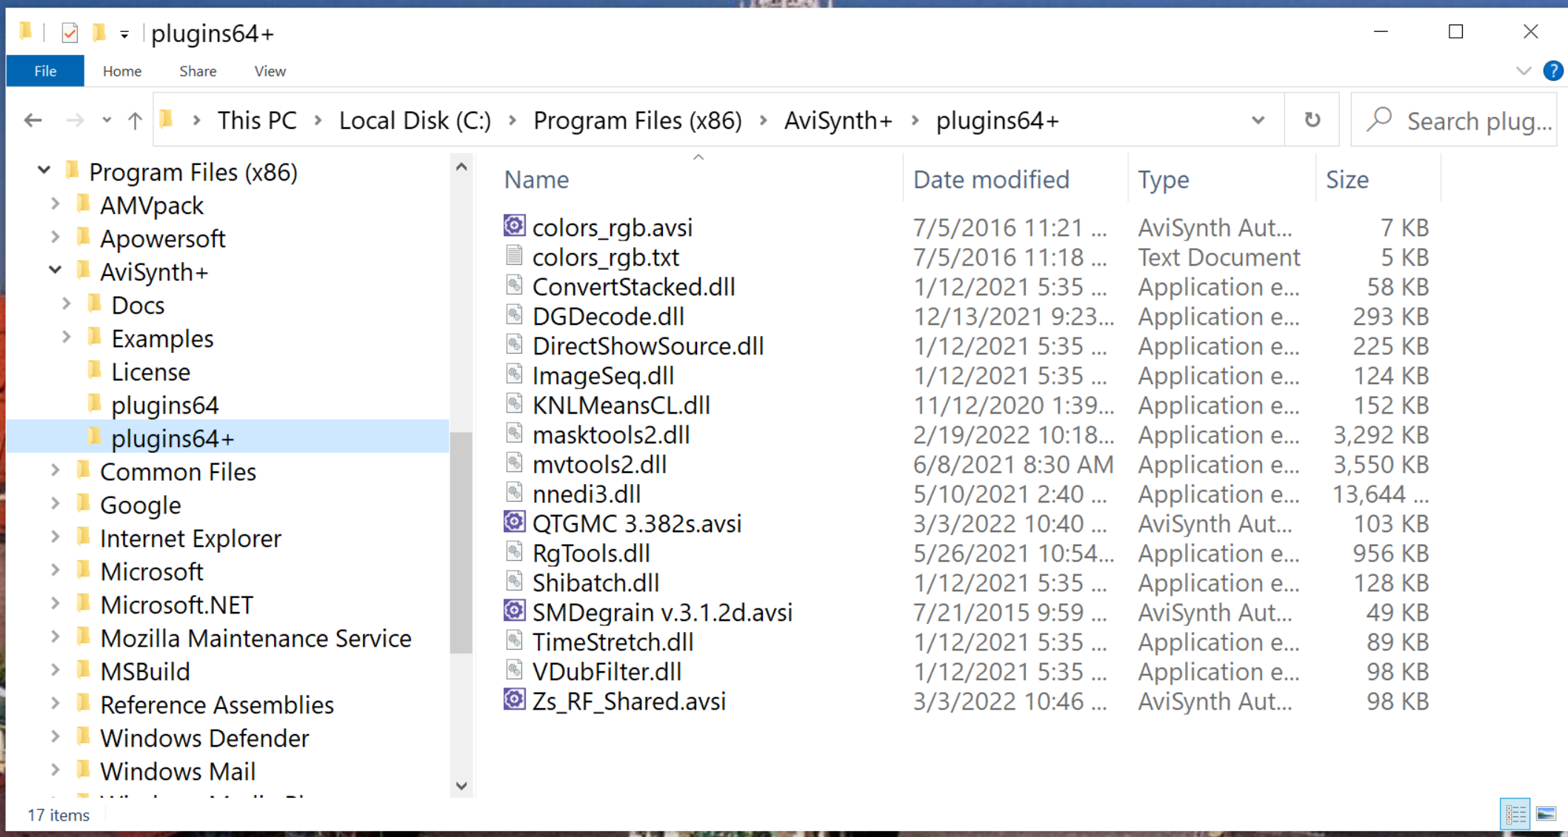
Task: Collapse the AviSynth+ tree node
Action: (x=56, y=271)
